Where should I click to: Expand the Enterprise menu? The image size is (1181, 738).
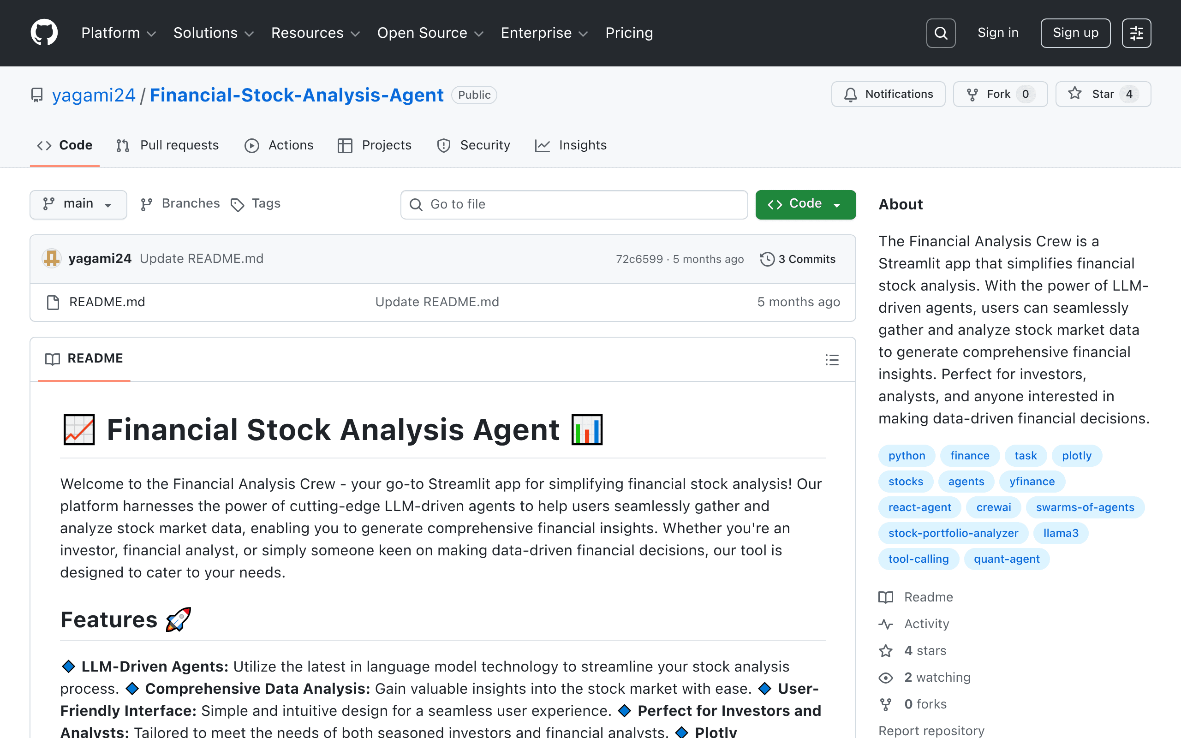tap(545, 33)
